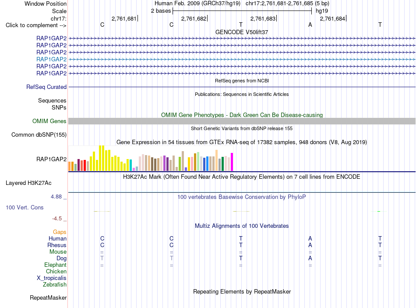
Task: Open the RefSeq Curated track label
Action: click(x=46, y=87)
